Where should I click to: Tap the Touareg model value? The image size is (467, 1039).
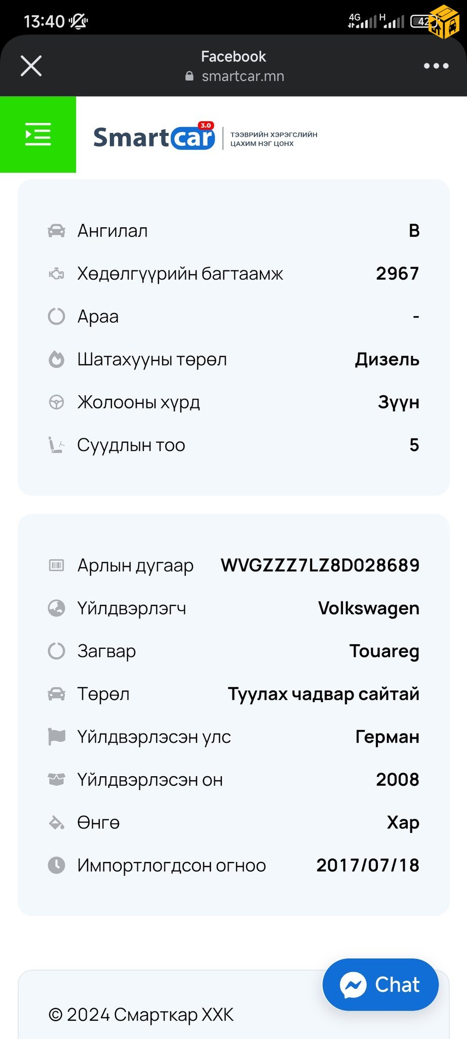point(384,651)
